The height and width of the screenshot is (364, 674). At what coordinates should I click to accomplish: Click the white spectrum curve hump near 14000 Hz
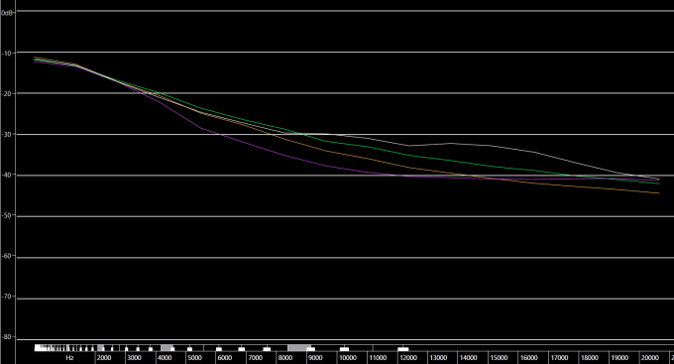pos(451,143)
